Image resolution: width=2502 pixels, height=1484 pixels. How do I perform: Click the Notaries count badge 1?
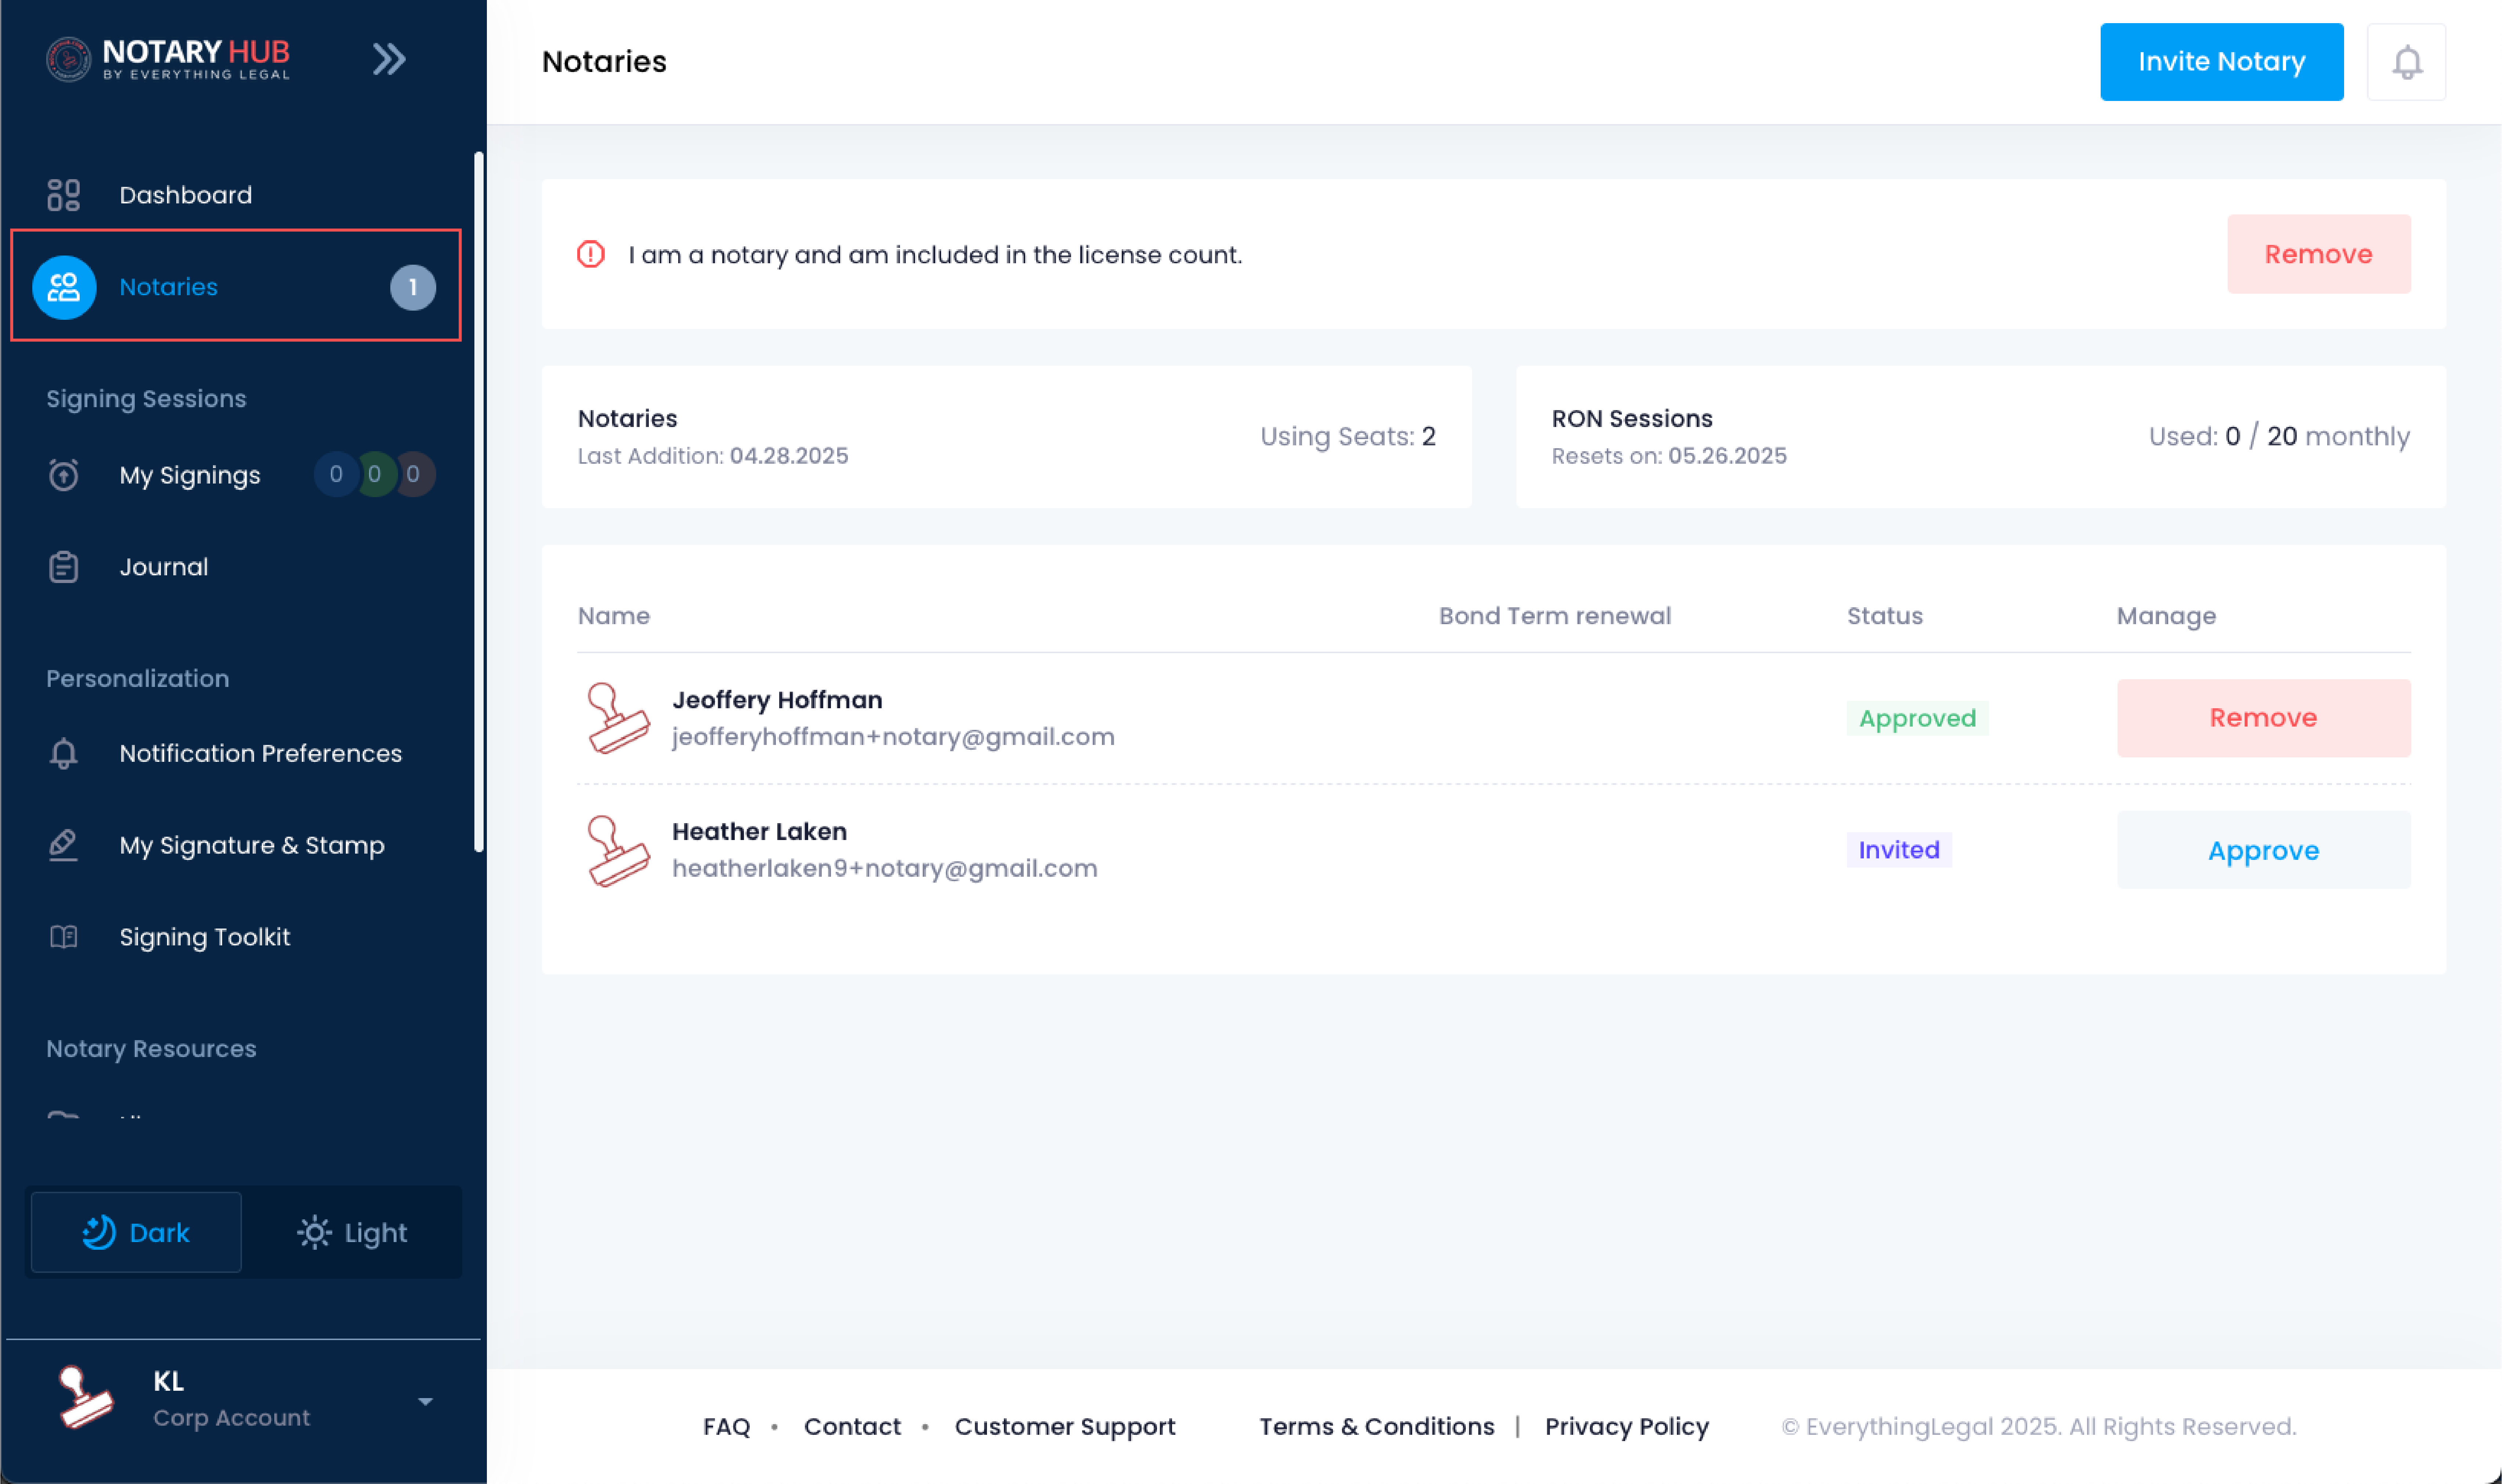(413, 287)
